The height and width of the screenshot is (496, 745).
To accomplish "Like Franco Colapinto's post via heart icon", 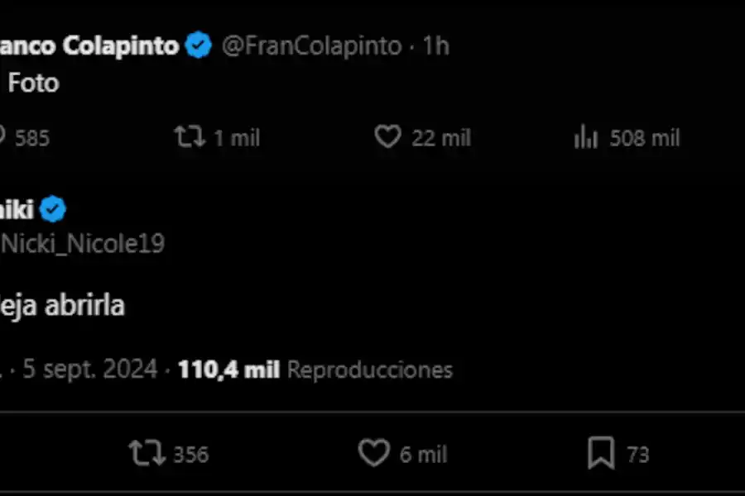I will coord(387,137).
